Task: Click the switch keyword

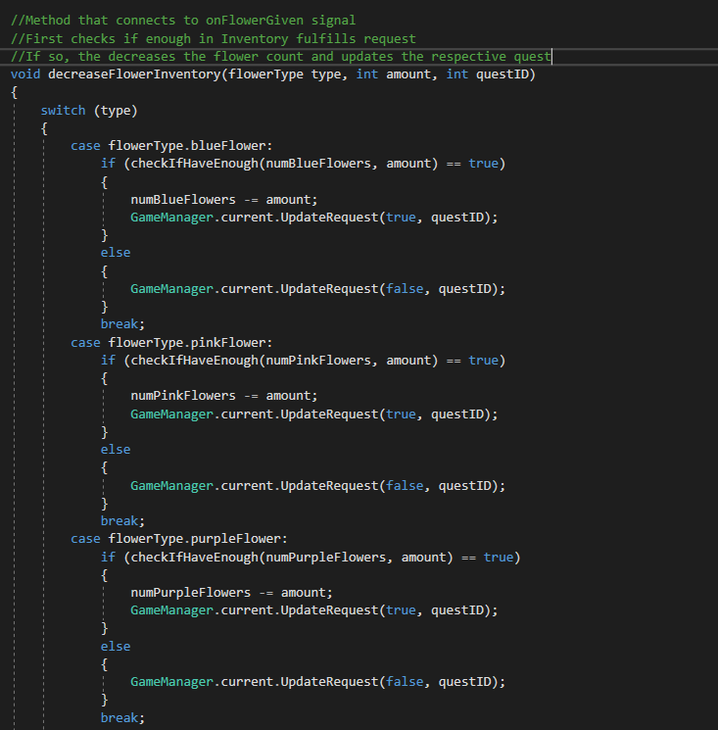Action: (x=63, y=110)
